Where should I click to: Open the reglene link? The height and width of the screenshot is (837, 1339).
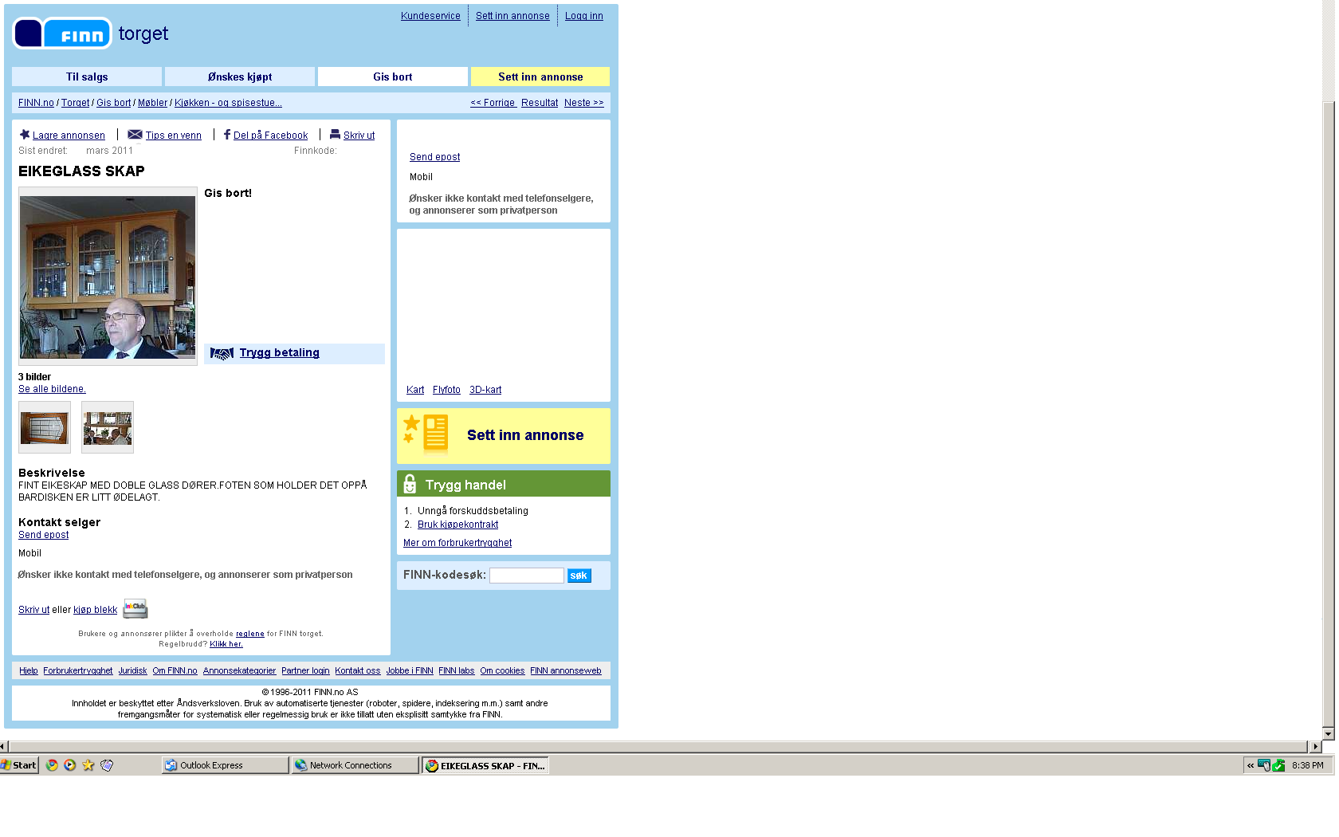(x=249, y=634)
